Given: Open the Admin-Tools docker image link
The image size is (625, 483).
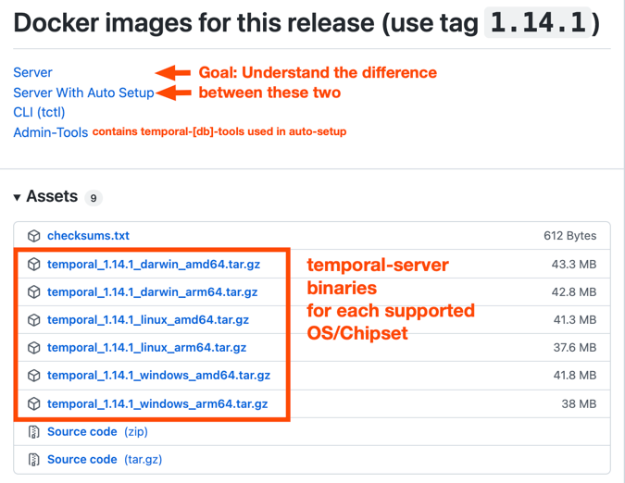Looking at the screenshot, I should tap(51, 132).
